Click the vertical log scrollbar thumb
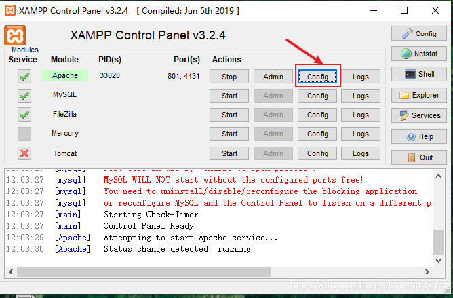The width and height of the screenshot is (453, 298). [x=439, y=242]
